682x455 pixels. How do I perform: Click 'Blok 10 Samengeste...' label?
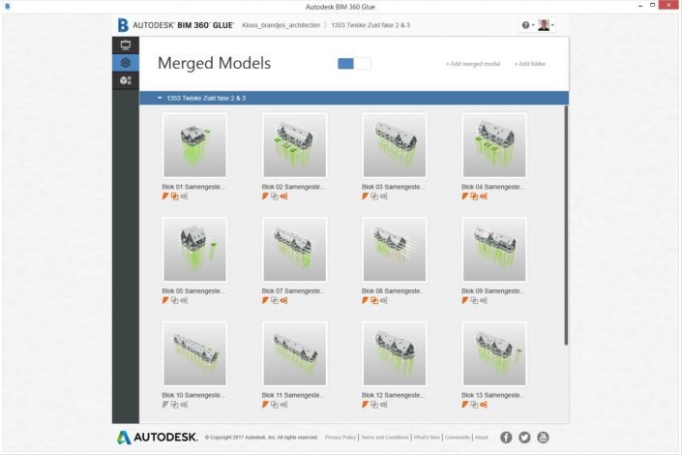click(x=193, y=395)
